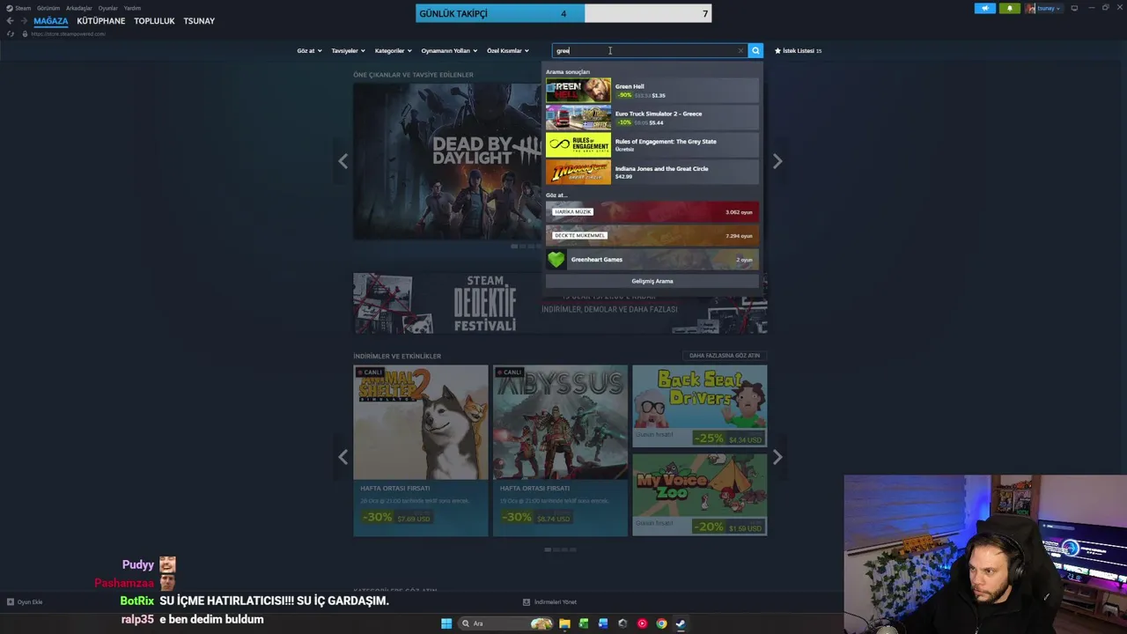
Task: Expand Oynamanın Yolları dropdown
Action: (449, 51)
